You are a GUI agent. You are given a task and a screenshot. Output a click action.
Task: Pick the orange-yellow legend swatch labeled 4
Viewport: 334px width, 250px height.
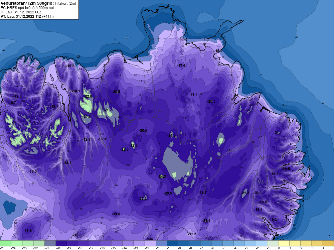tap(328, 243)
